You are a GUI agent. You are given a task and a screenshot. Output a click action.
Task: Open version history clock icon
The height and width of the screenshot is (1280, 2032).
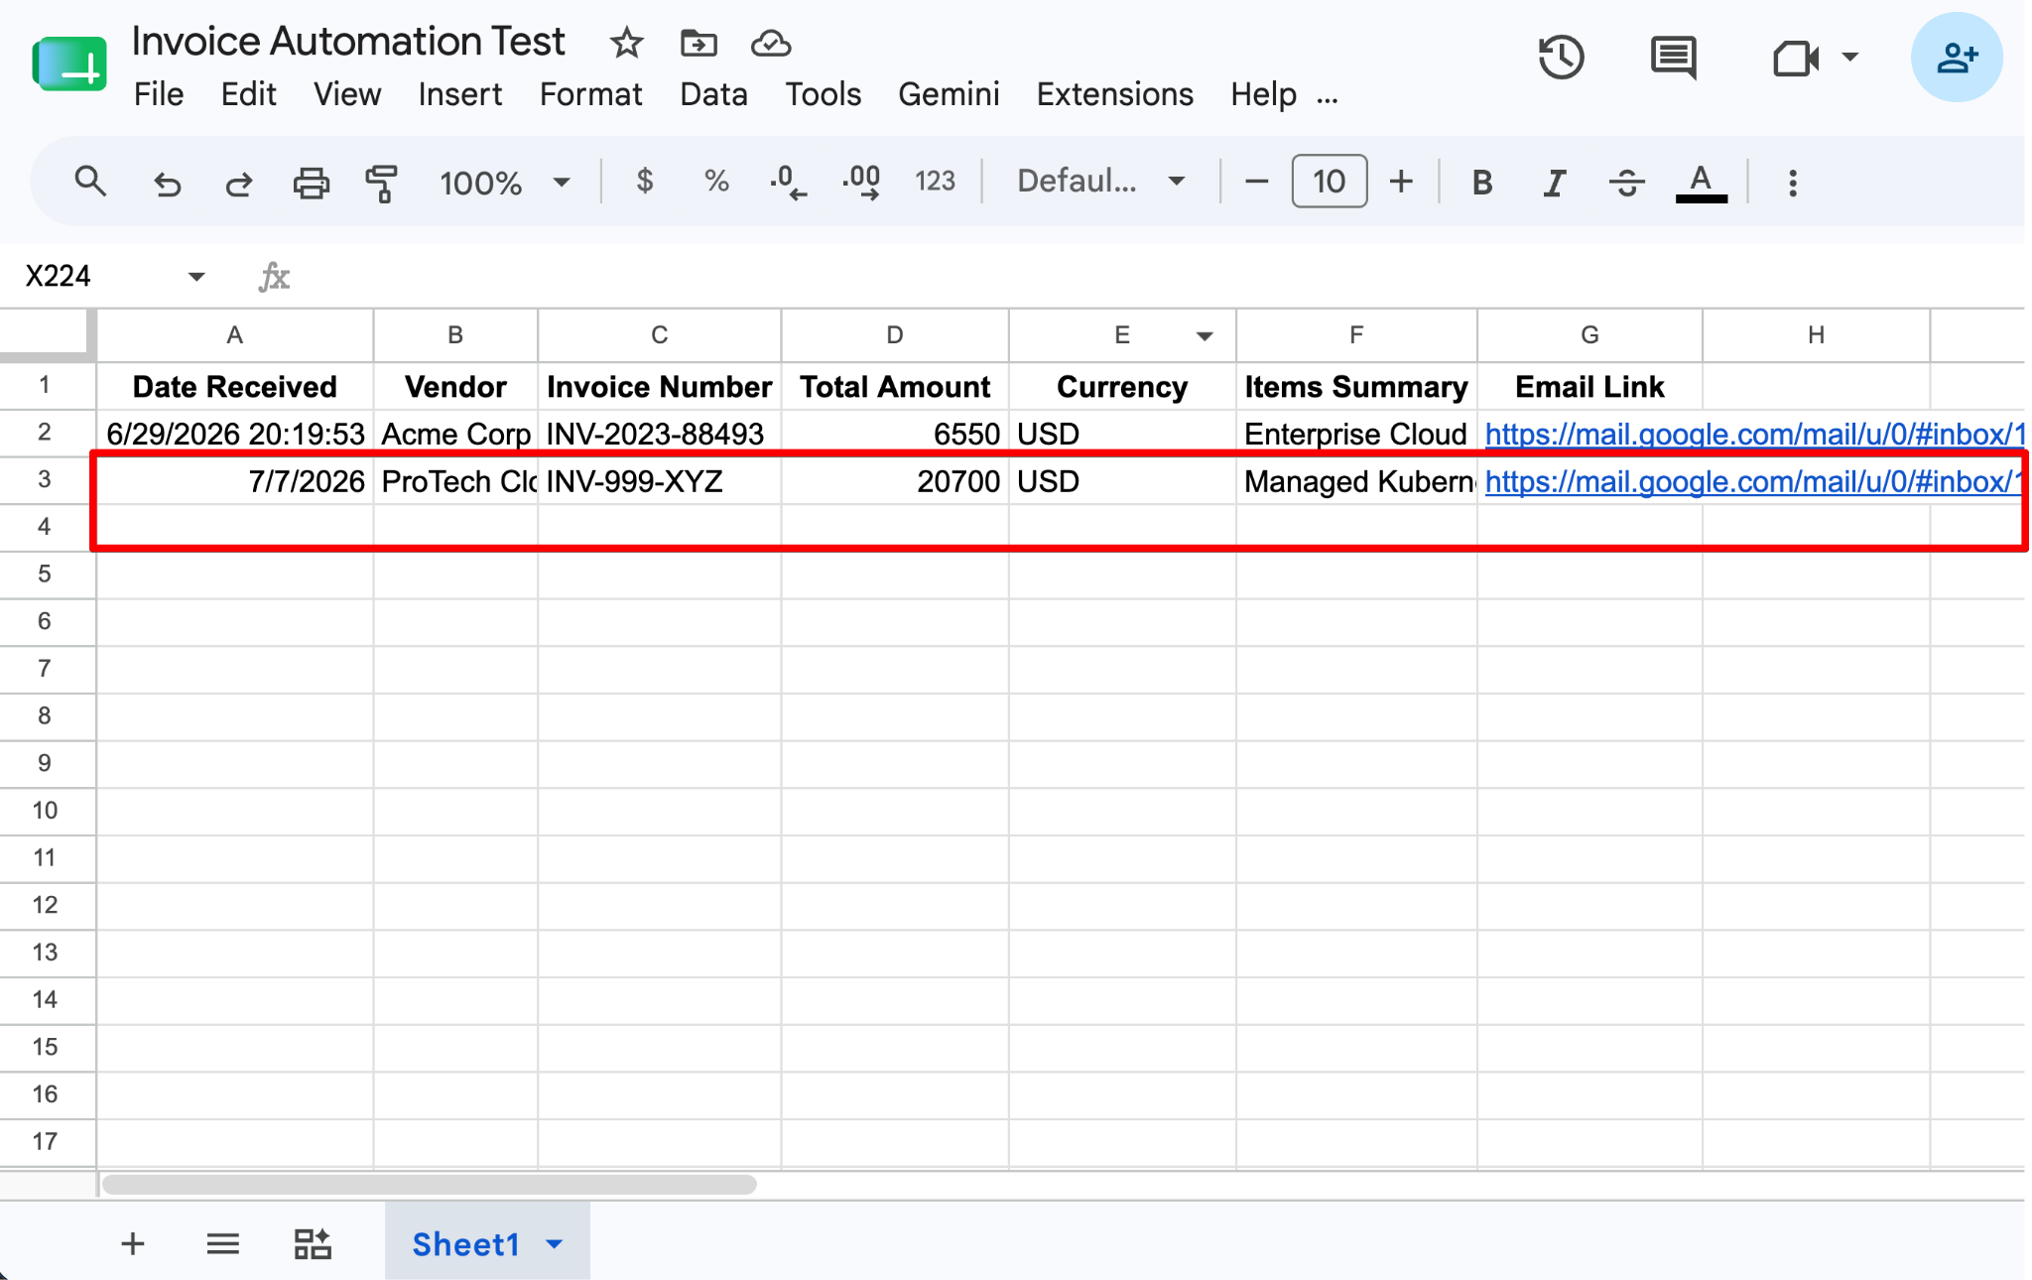point(1561,57)
